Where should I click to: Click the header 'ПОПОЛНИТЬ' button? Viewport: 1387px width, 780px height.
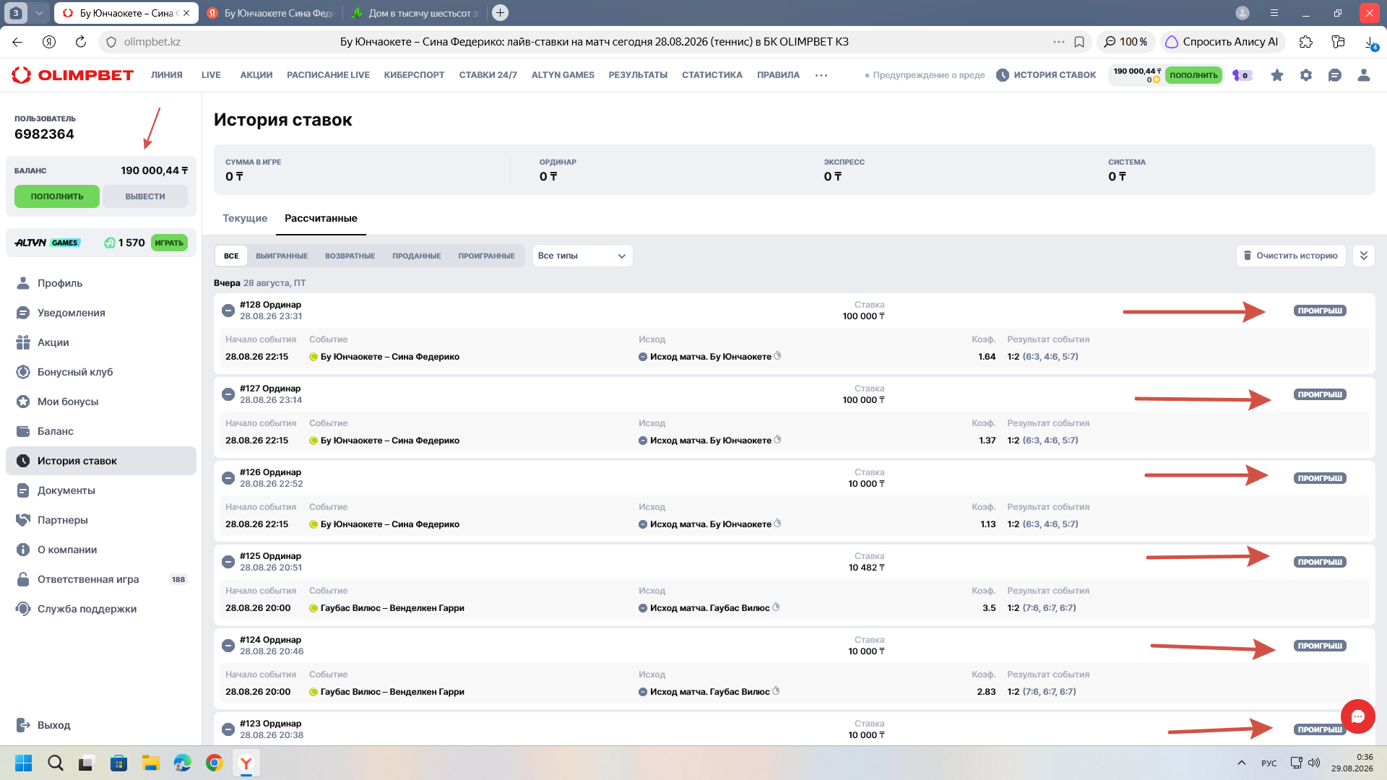pyautogui.click(x=1193, y=75)
